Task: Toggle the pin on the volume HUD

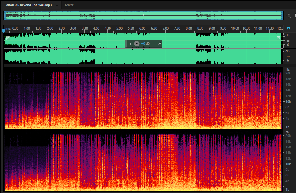Action: [160, 44]
